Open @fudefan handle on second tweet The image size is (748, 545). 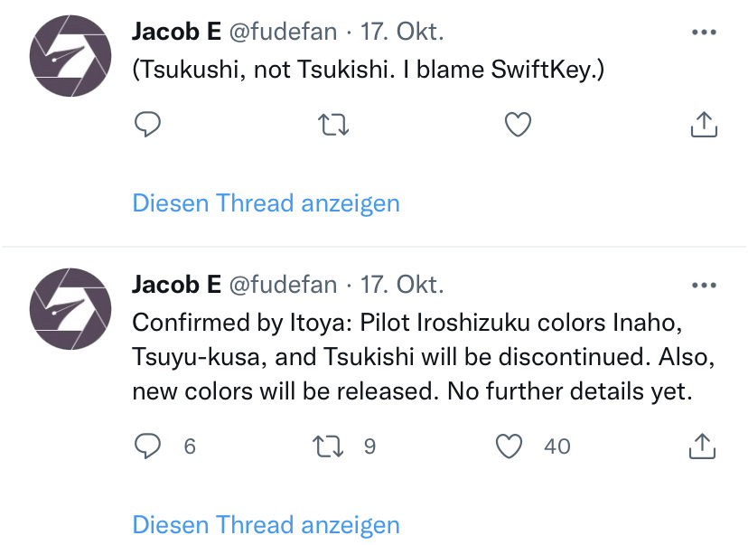tap(283, 285)
